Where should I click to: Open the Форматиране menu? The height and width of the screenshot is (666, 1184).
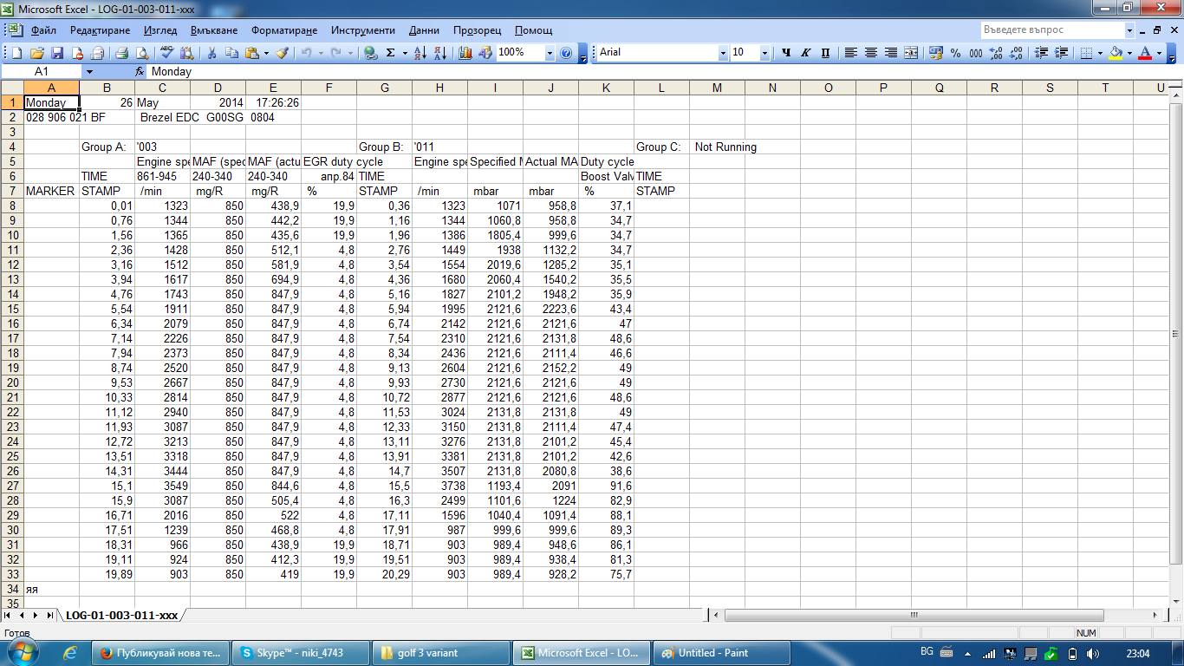tap(284, 30)
